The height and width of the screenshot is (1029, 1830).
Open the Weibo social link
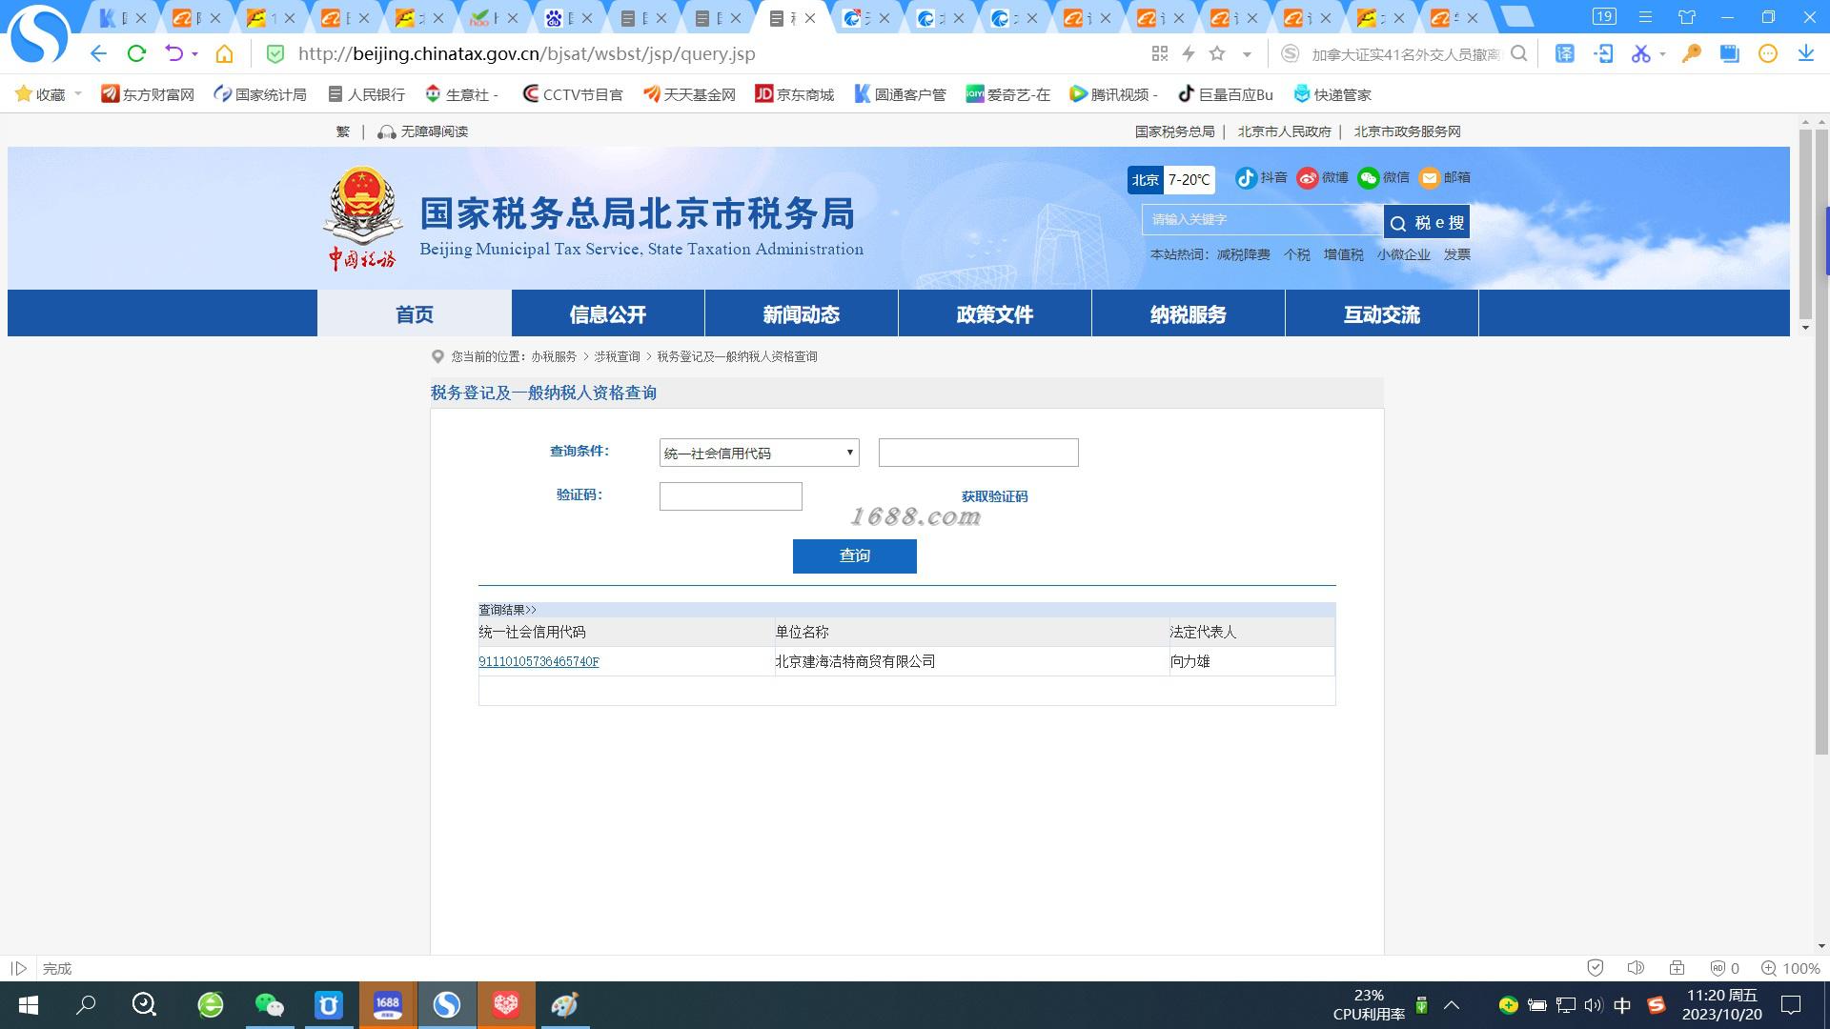coord(1323,178)
